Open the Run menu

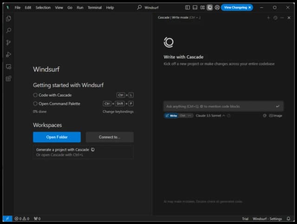(80, 7)
